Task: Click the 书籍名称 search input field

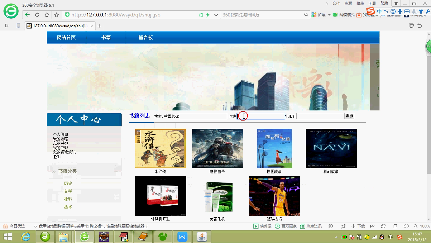Action: [x=203, y=116]
